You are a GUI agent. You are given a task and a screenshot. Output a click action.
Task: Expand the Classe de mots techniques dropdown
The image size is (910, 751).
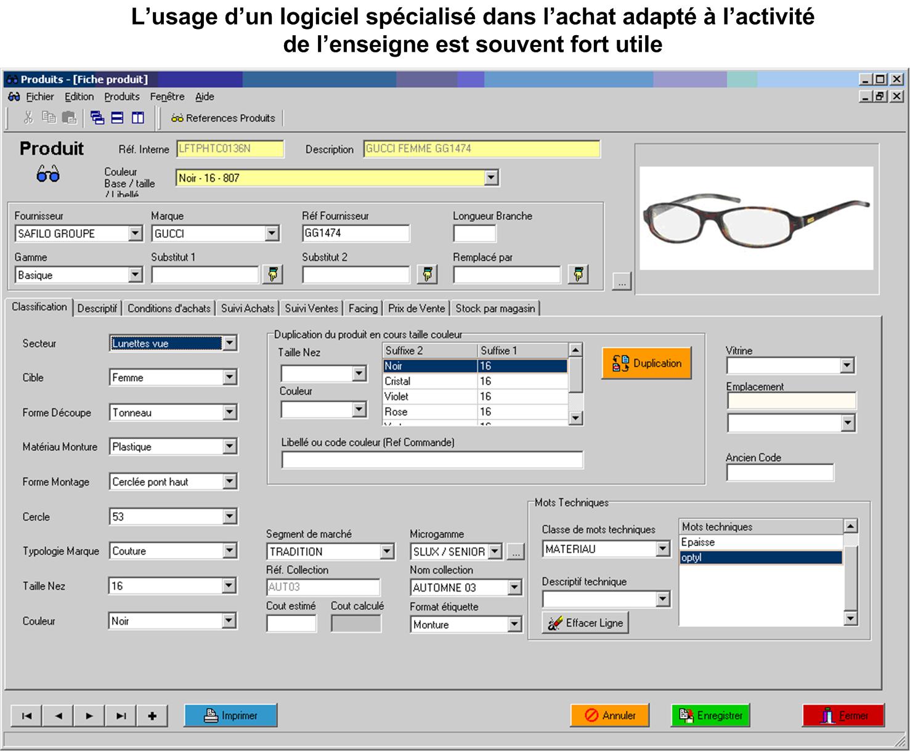click(662, 548)
